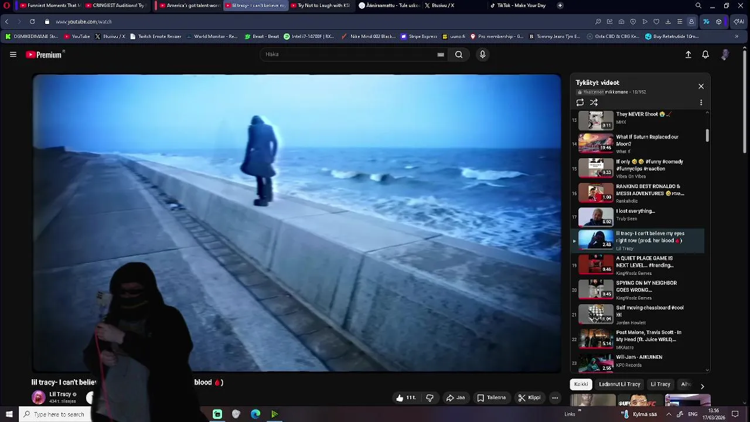Open playlist three-dot options menu
This screenshot has height=422, width=750.
pos(701,103)
